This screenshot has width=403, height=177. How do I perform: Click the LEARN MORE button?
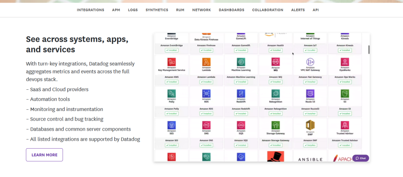(x=45, y=155)
